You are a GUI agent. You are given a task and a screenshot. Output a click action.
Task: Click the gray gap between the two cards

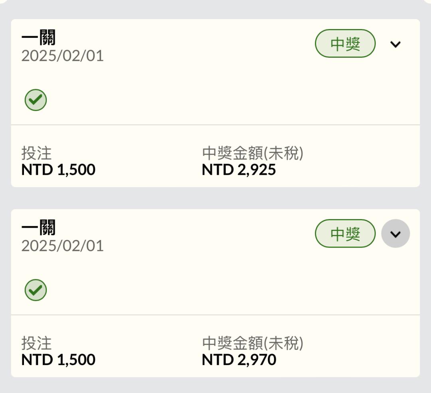[x=215, y=198]
